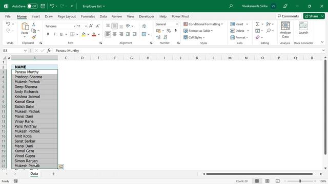Open the Font size dropdown

tap(86, 26)
